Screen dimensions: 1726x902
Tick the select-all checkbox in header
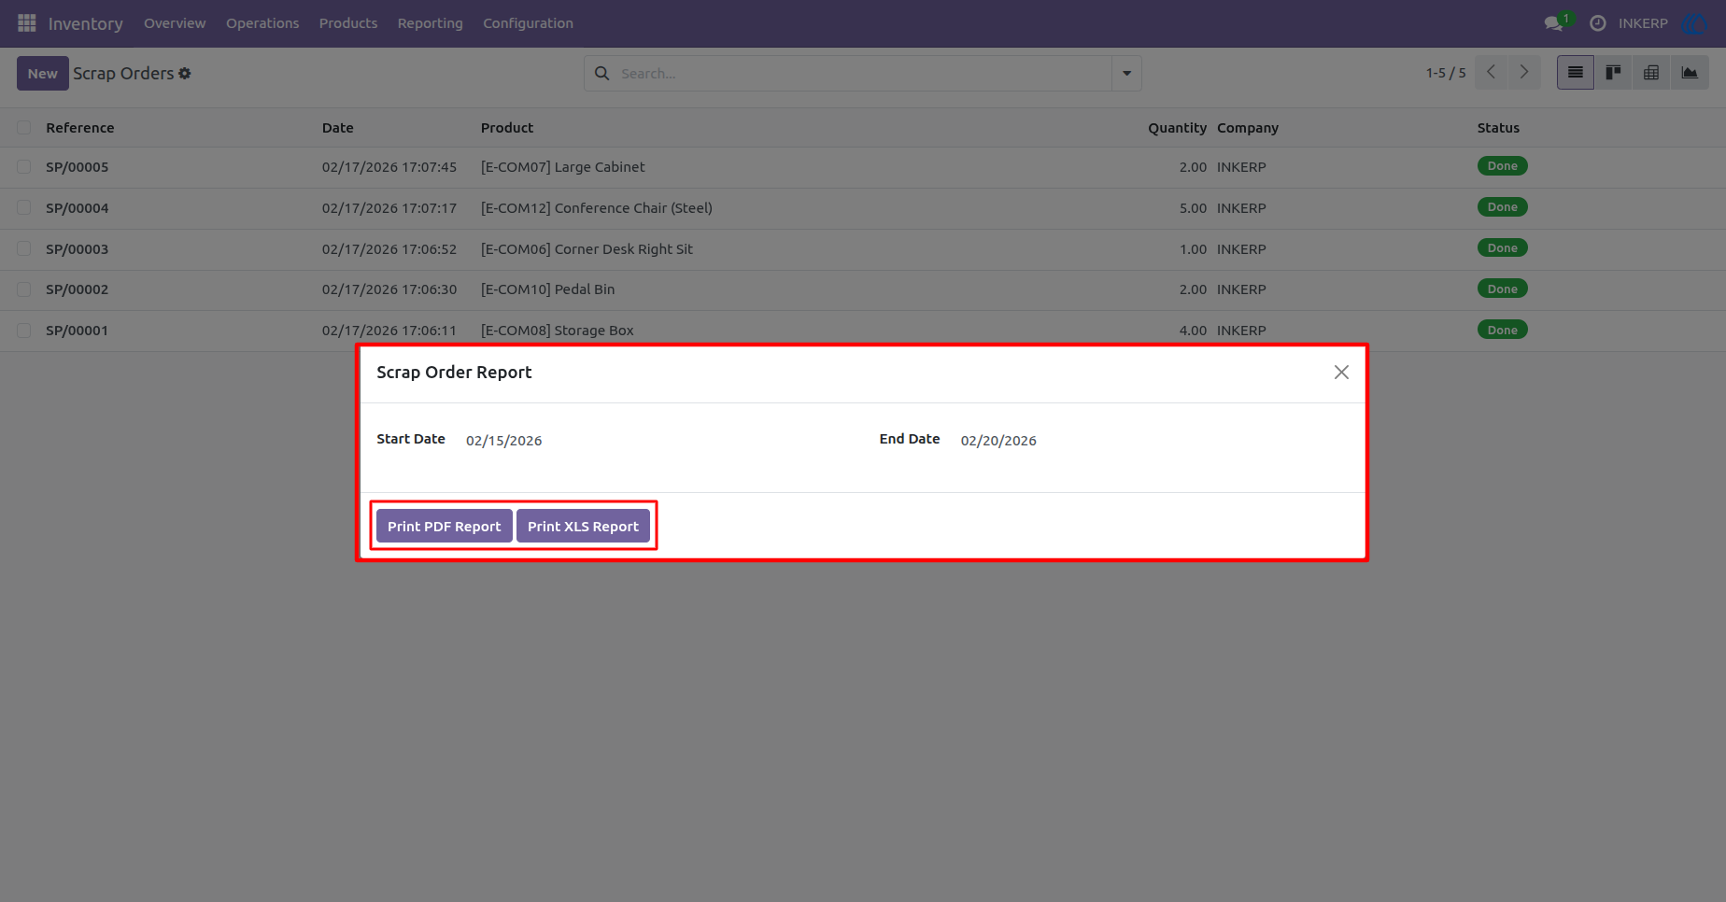click(24, 127)
